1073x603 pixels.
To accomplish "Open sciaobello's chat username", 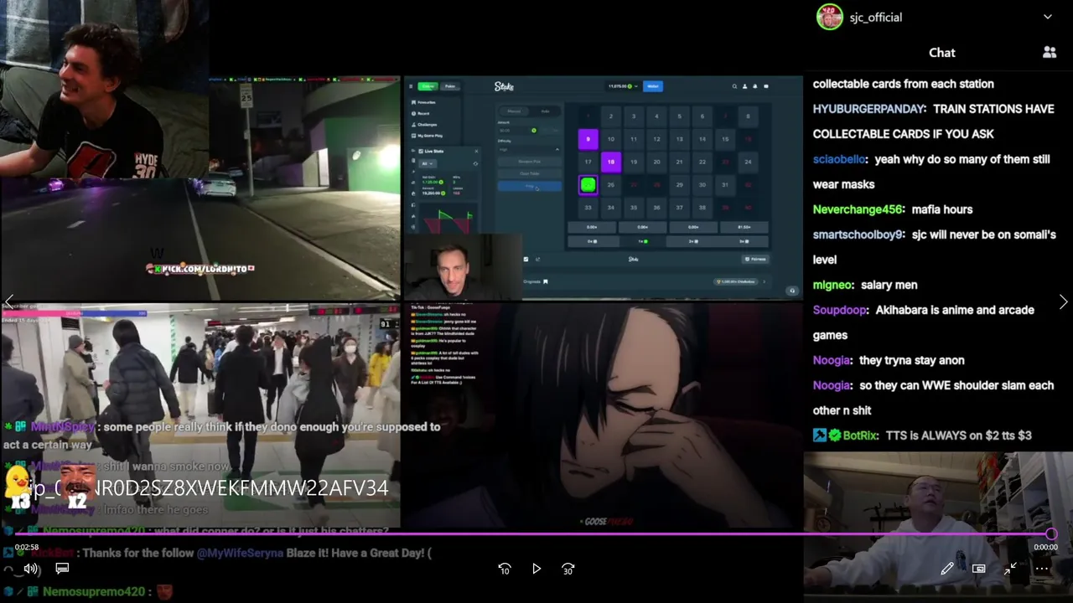I will point(840,159).
